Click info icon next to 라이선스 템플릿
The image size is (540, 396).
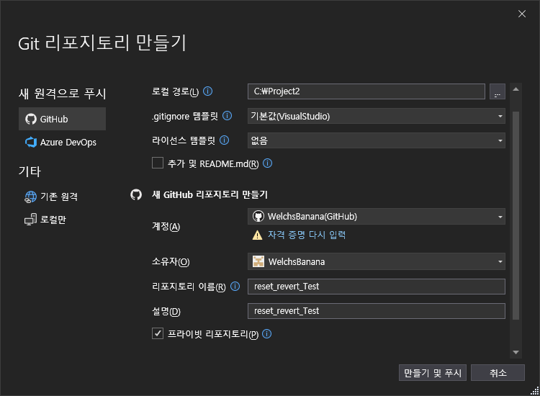pyautogui.click(x=224, y=140)
